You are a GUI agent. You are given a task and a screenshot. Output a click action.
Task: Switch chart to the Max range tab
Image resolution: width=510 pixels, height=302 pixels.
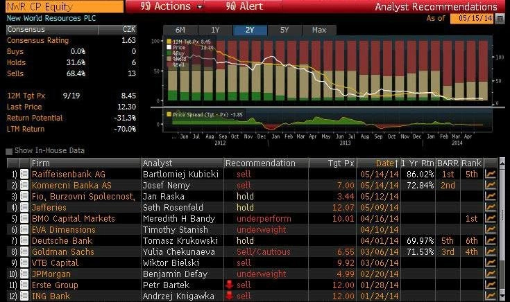pyautogui.click(x=319, y=30)
